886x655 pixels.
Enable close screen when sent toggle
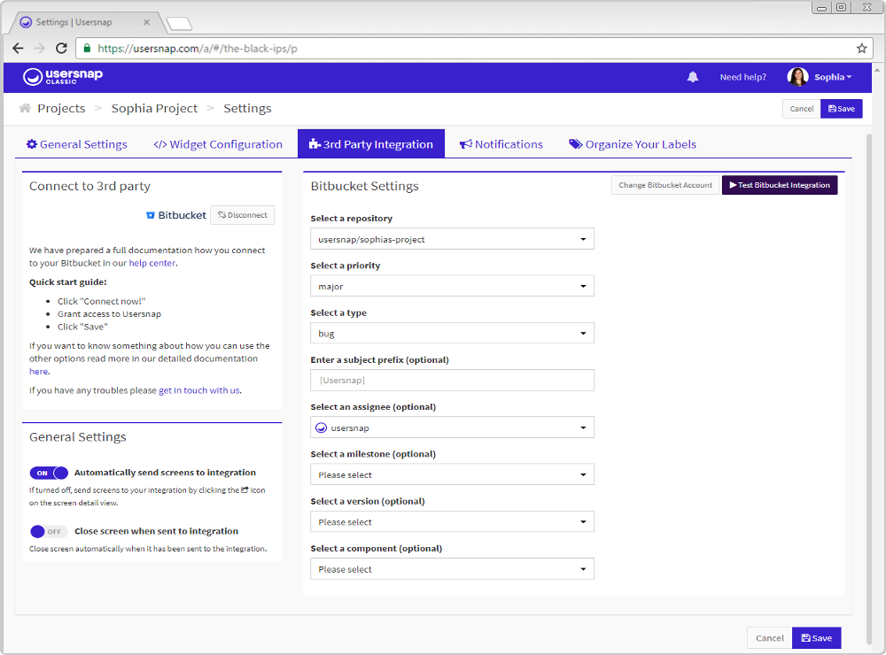tap(49, 531)
